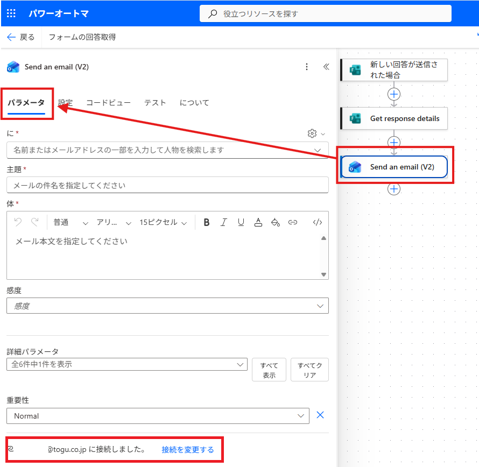Open the three-dot more options menu
Screen dimensions: 479x467
pyautogui.click(x=307, y=67)
